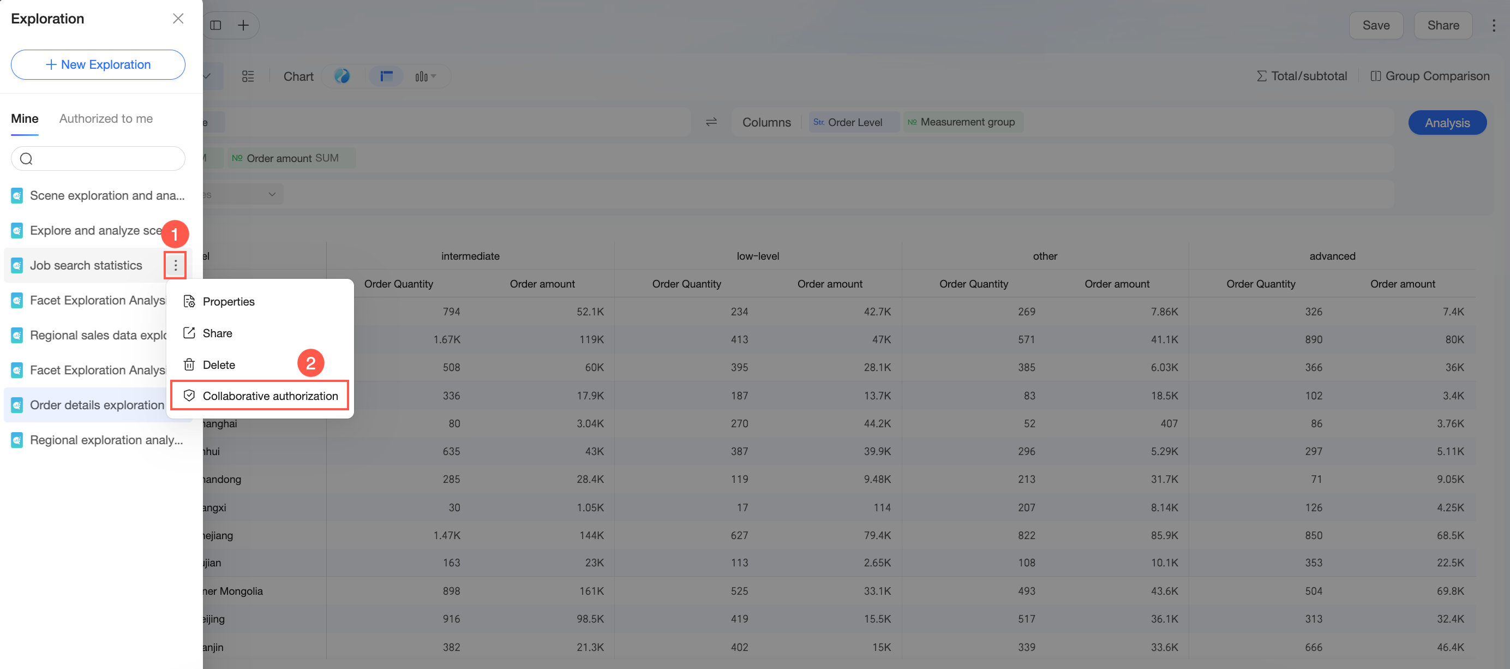Toggle the sidebar panel icon
The image size is (1510, 669).
pyautogui.click(x=215, y=25)
